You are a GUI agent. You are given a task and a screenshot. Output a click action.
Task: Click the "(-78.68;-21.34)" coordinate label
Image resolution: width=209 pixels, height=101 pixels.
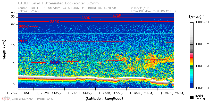142,93
